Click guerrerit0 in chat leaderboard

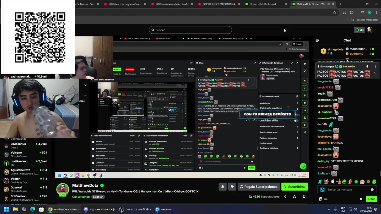pyautogui.click(x=356, y=54)
